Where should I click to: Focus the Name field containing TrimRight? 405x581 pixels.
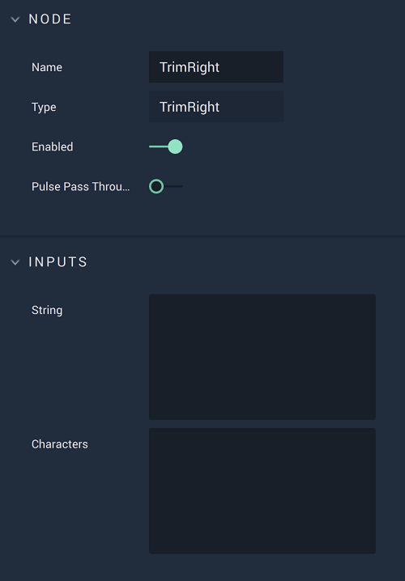[216, 67]
